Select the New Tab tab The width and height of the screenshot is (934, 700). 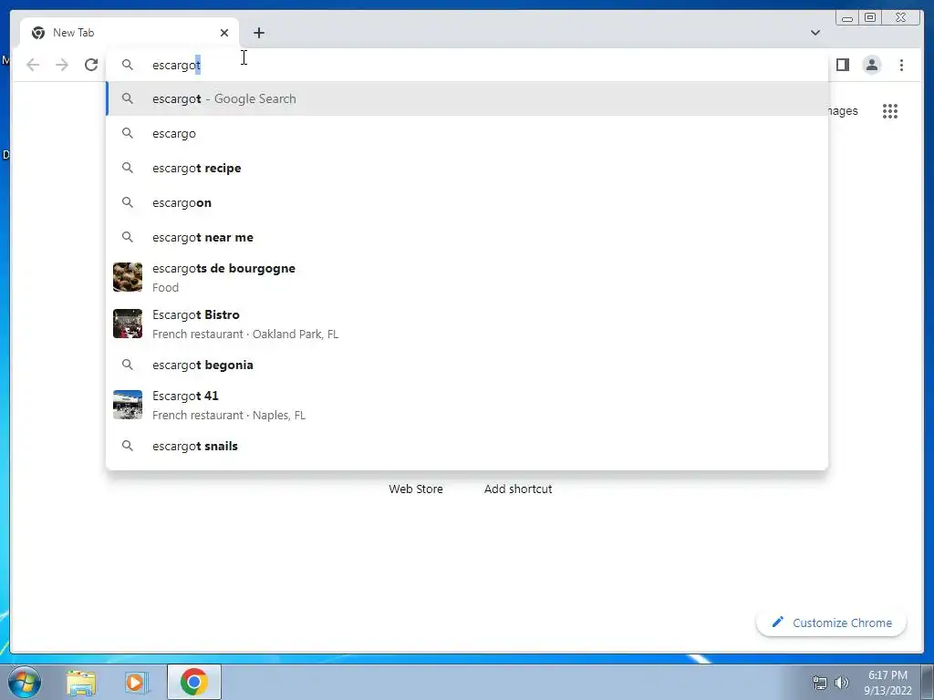[x=130, y=33]
